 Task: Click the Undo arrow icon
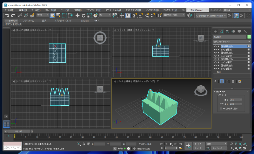[7, 15]
